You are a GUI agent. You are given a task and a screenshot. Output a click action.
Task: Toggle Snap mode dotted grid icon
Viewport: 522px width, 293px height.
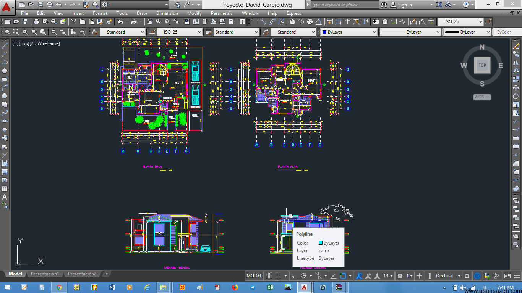278,276
